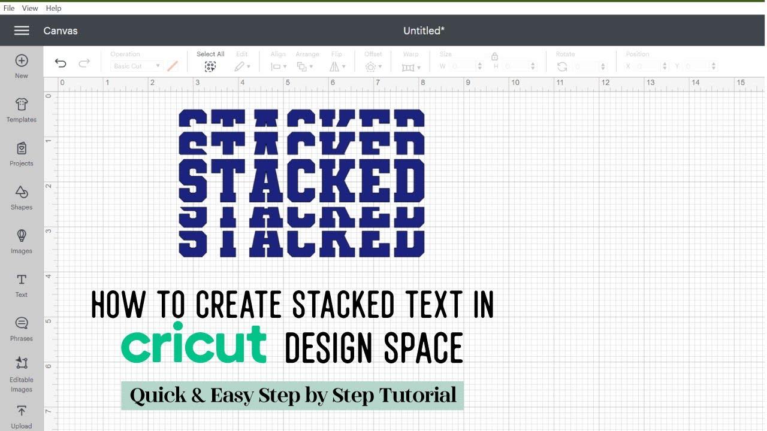Adjust the Height stepper arrows
Image resolution: width=767 pixels, height=431 pixels.
click(533, 66)
